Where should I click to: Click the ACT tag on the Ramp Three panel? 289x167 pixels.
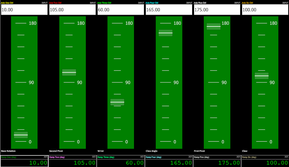(142, 157)
